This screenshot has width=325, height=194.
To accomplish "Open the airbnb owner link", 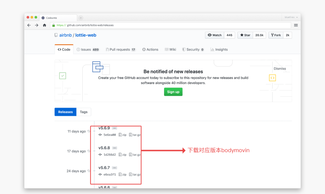I will (66, 35).
